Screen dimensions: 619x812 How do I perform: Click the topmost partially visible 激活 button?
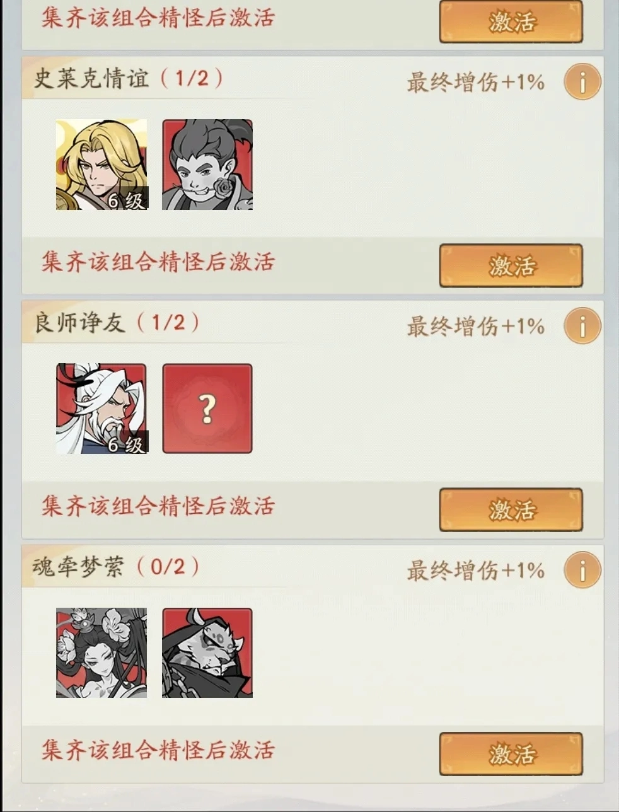[511, 21]
